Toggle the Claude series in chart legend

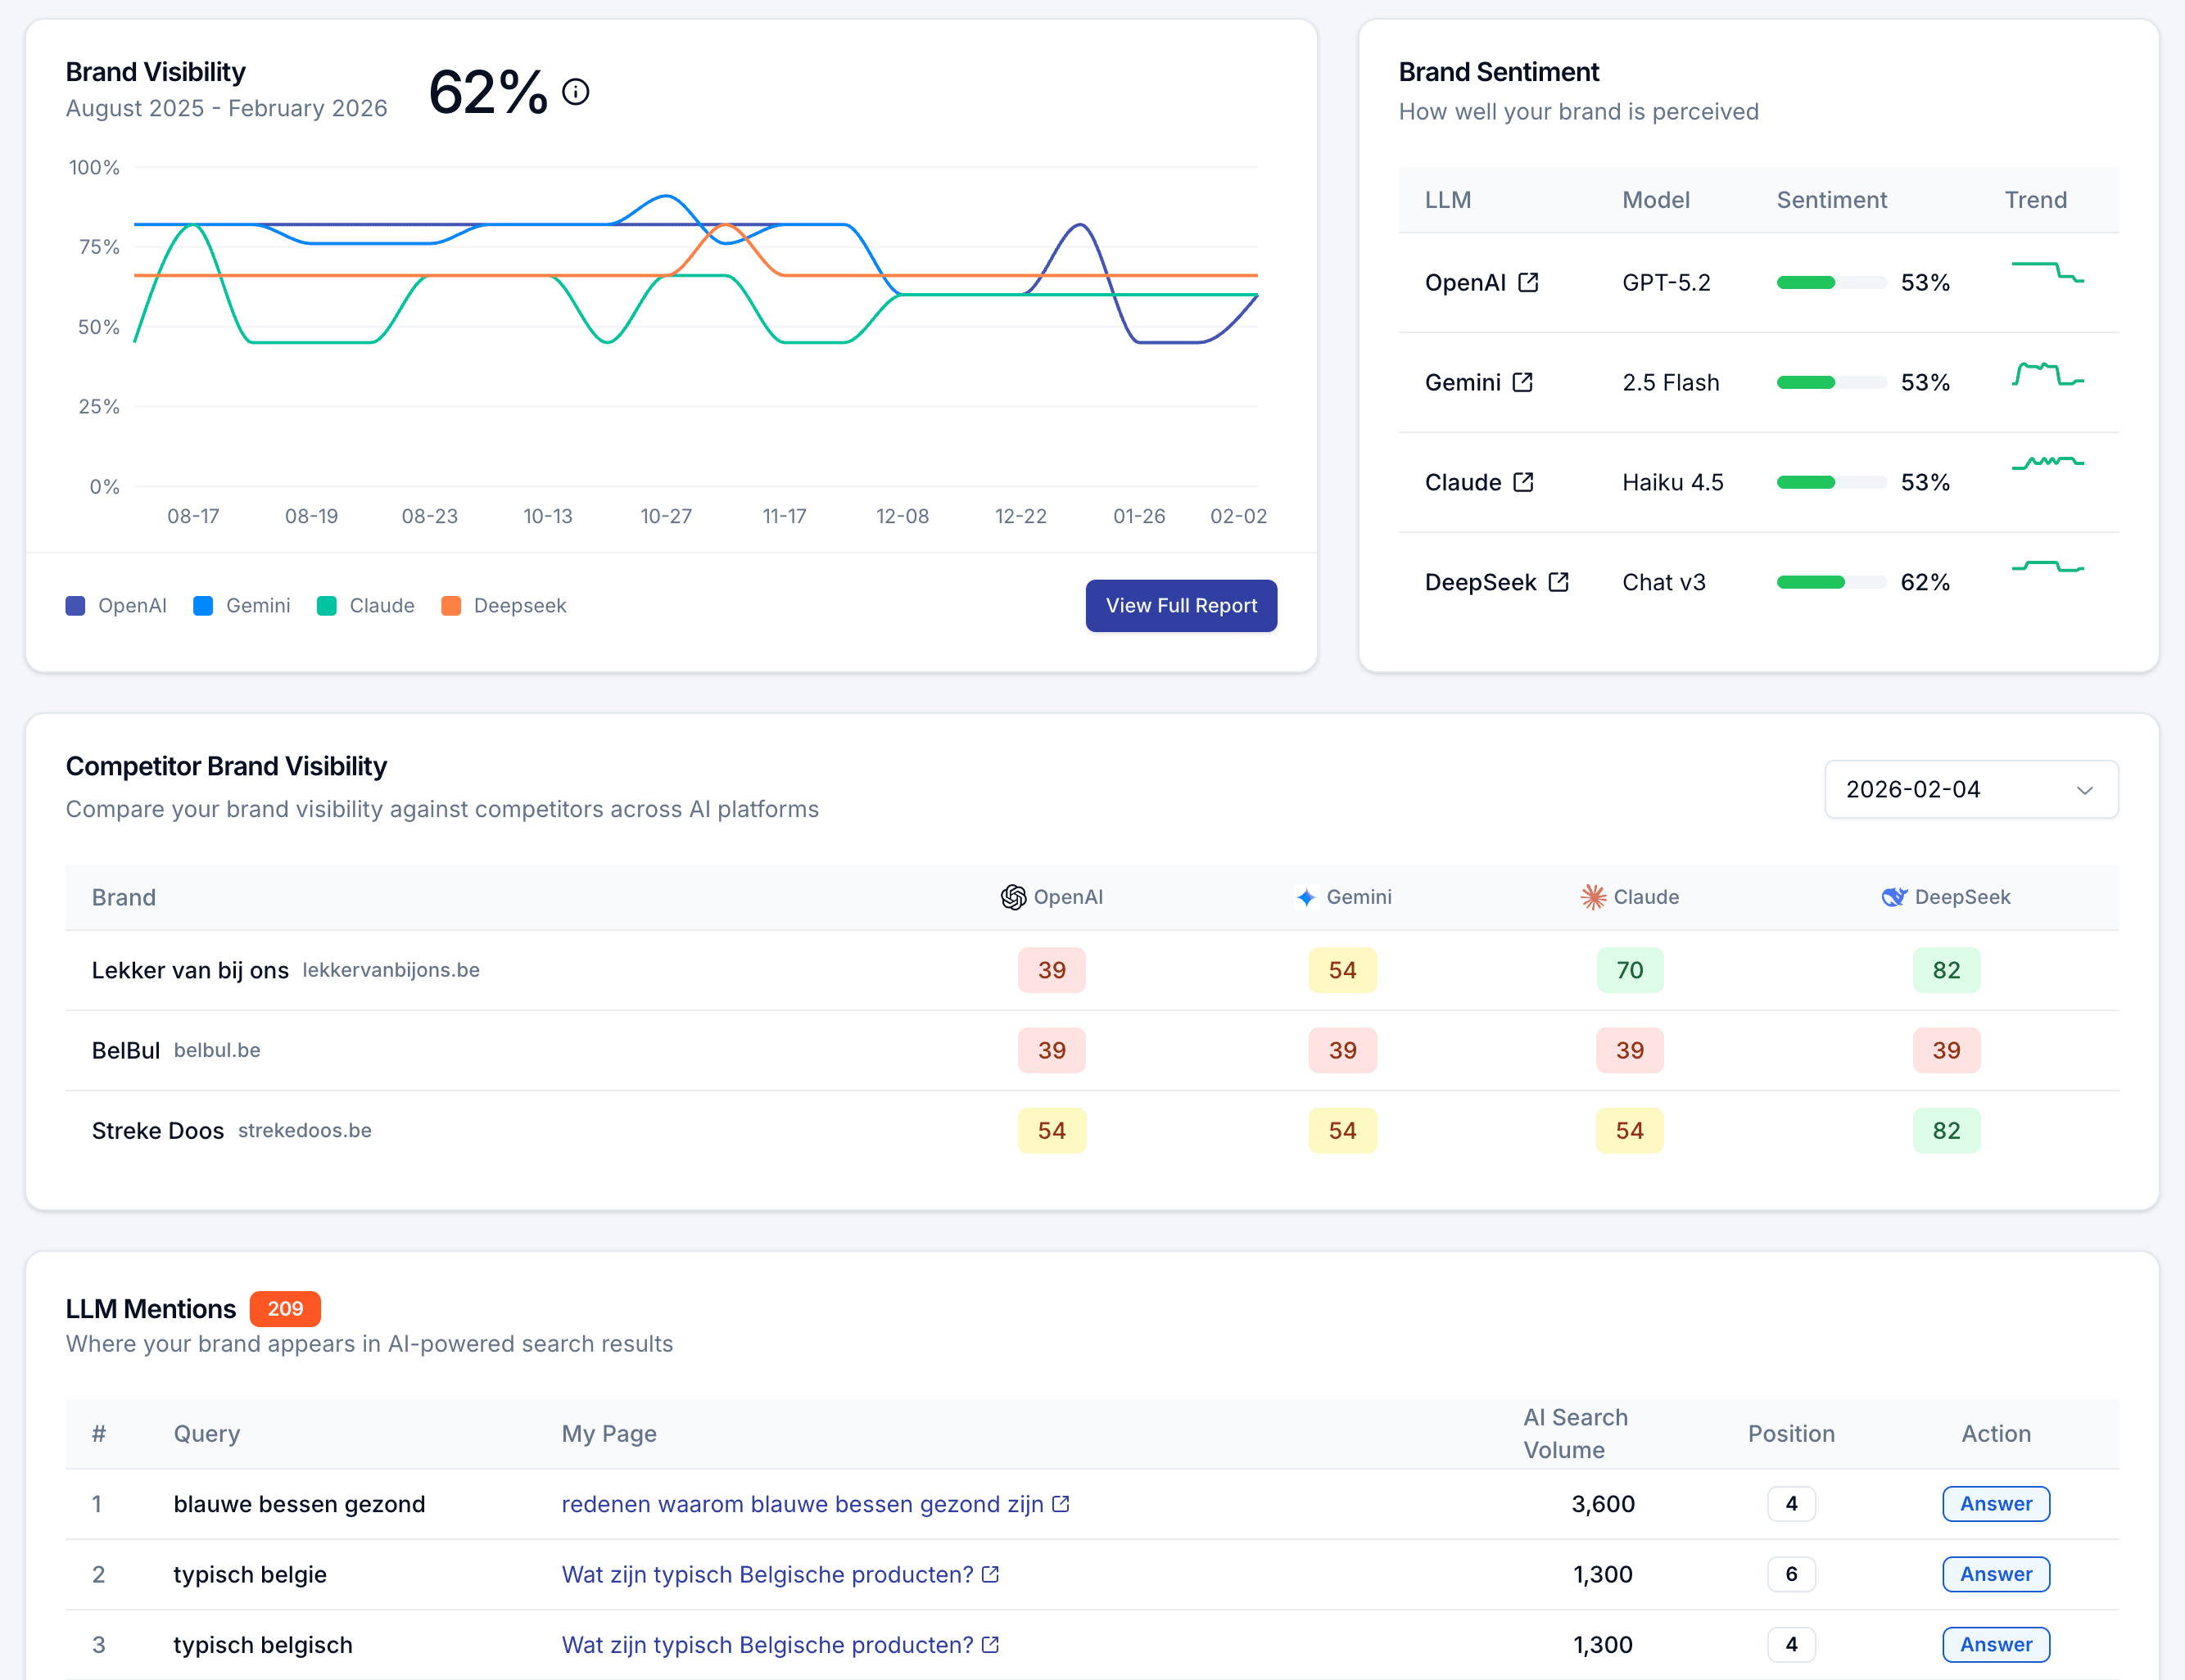[x=365, y=606]
